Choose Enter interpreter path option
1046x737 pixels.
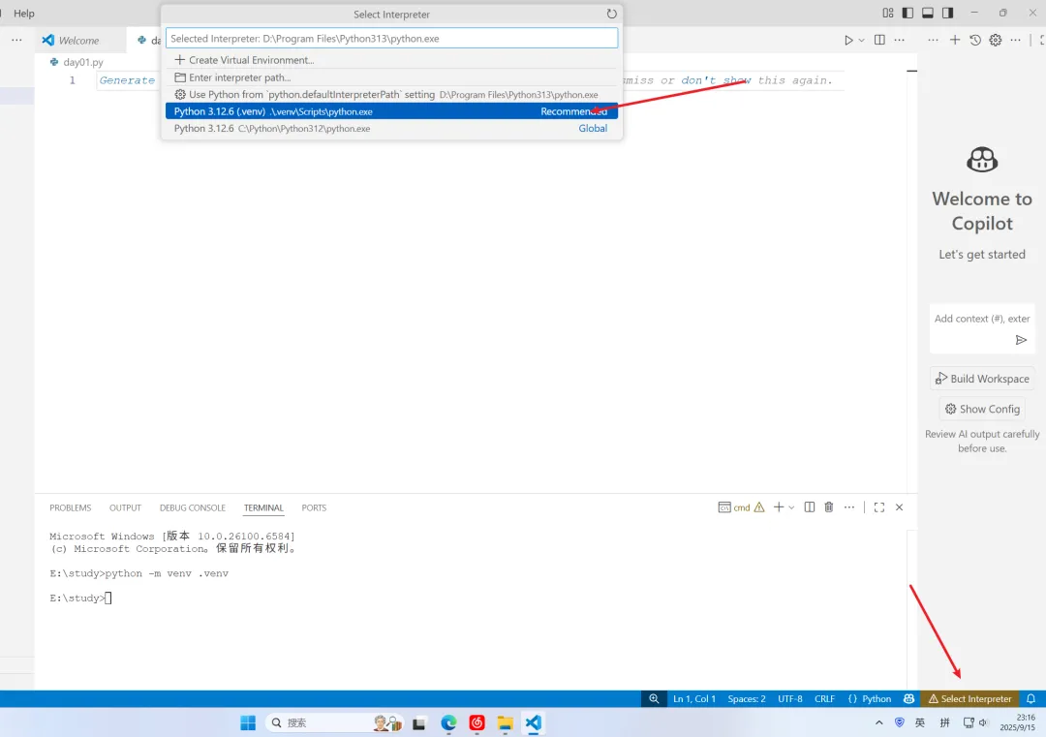(x=391, y=77)
